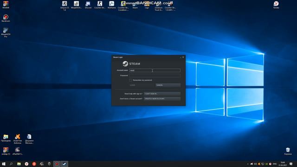This screenshot has width=297, height=167.
Task: Open the Windows Start menu
Action: [x=4, y=164]
